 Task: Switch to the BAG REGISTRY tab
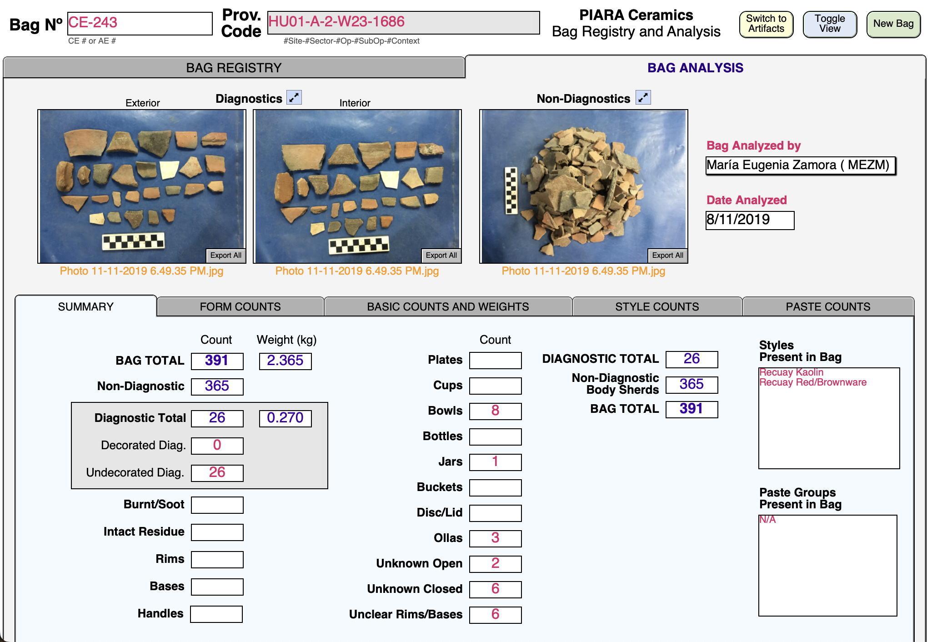pyautogui.click(x=234, y=68)
